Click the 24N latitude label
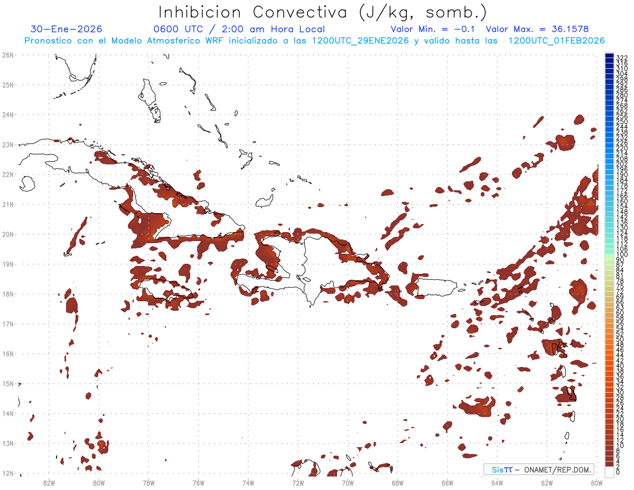Viewport: 634px width, 490px height. click(x=7, y=115)
